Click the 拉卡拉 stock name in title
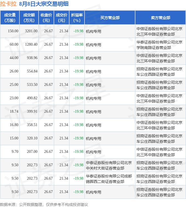 coord(8,4)
